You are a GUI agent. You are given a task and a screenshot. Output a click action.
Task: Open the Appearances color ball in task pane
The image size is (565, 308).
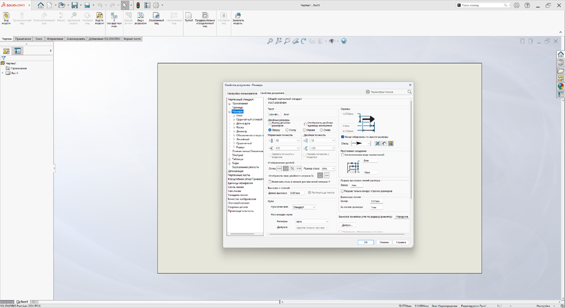coord(560,86)
